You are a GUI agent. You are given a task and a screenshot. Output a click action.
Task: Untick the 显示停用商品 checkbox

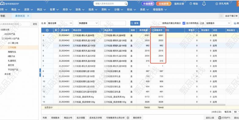point(184,23)
